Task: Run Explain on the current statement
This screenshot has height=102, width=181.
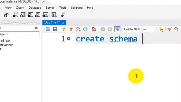Action: click(78, 29)
